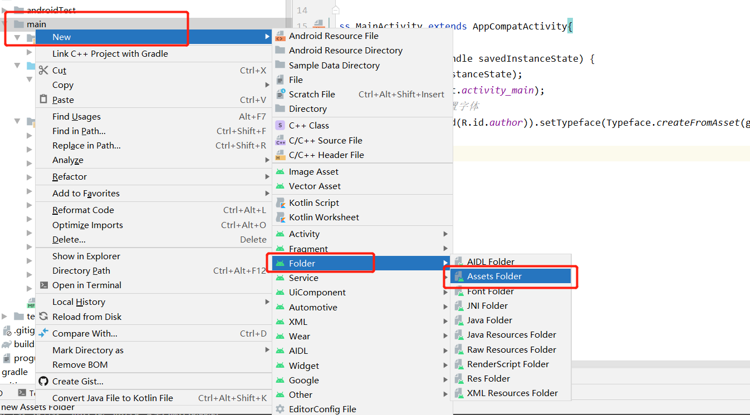Select Find Usages menu item
750x415 pixels.
tap(154, 116)
